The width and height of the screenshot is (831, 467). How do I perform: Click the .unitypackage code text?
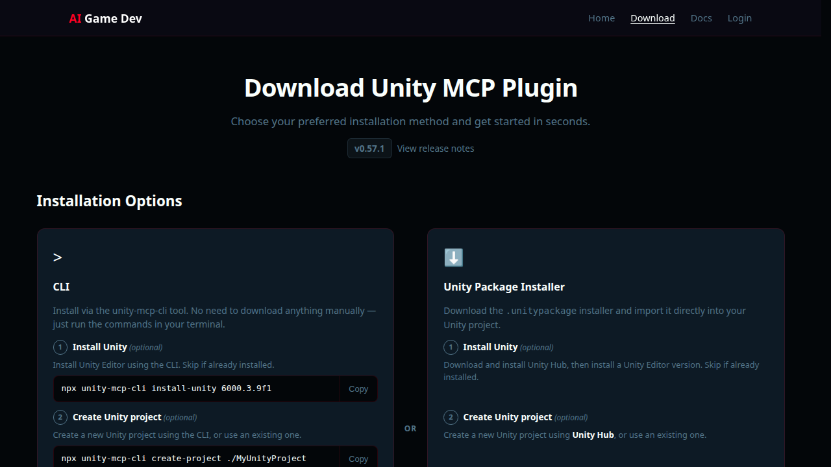click(x=541, y=311)
